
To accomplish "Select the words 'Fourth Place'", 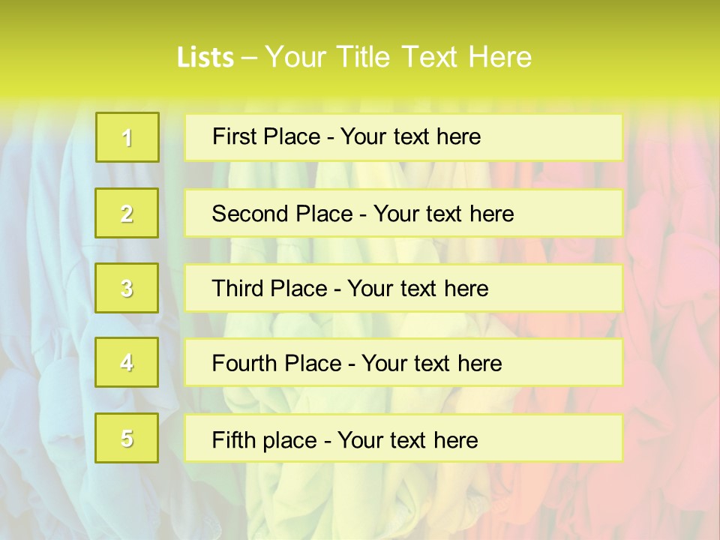I will click(277, 364).
